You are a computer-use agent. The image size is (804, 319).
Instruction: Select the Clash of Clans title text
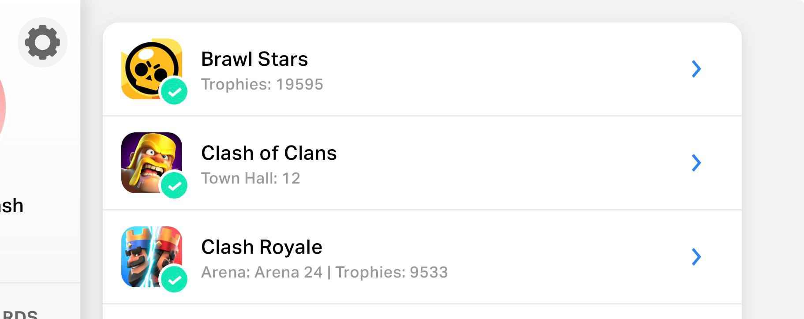pyautogui.click(x=269, y=153)
